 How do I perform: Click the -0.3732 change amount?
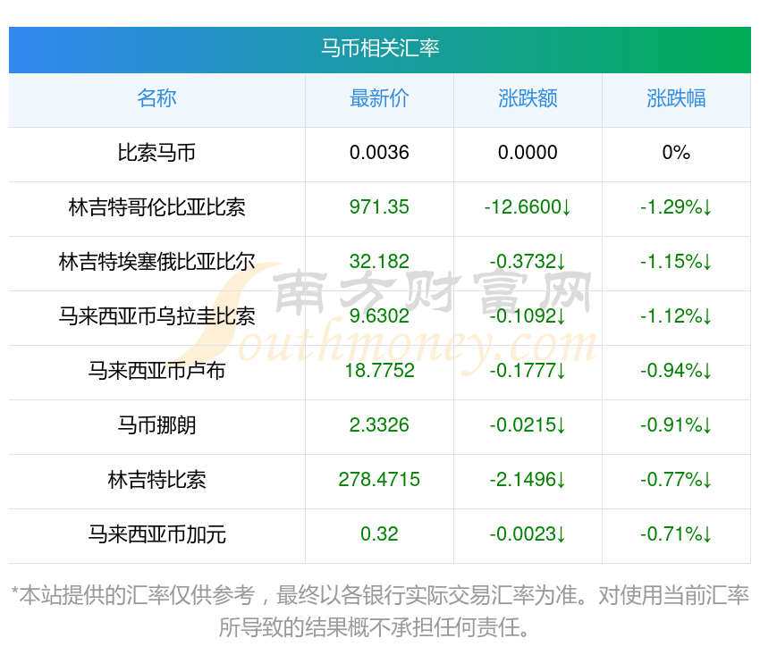(x=528, y=262)
